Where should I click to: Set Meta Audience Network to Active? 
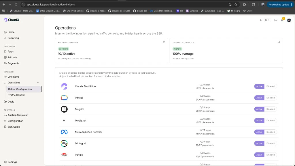coord(259,132)
